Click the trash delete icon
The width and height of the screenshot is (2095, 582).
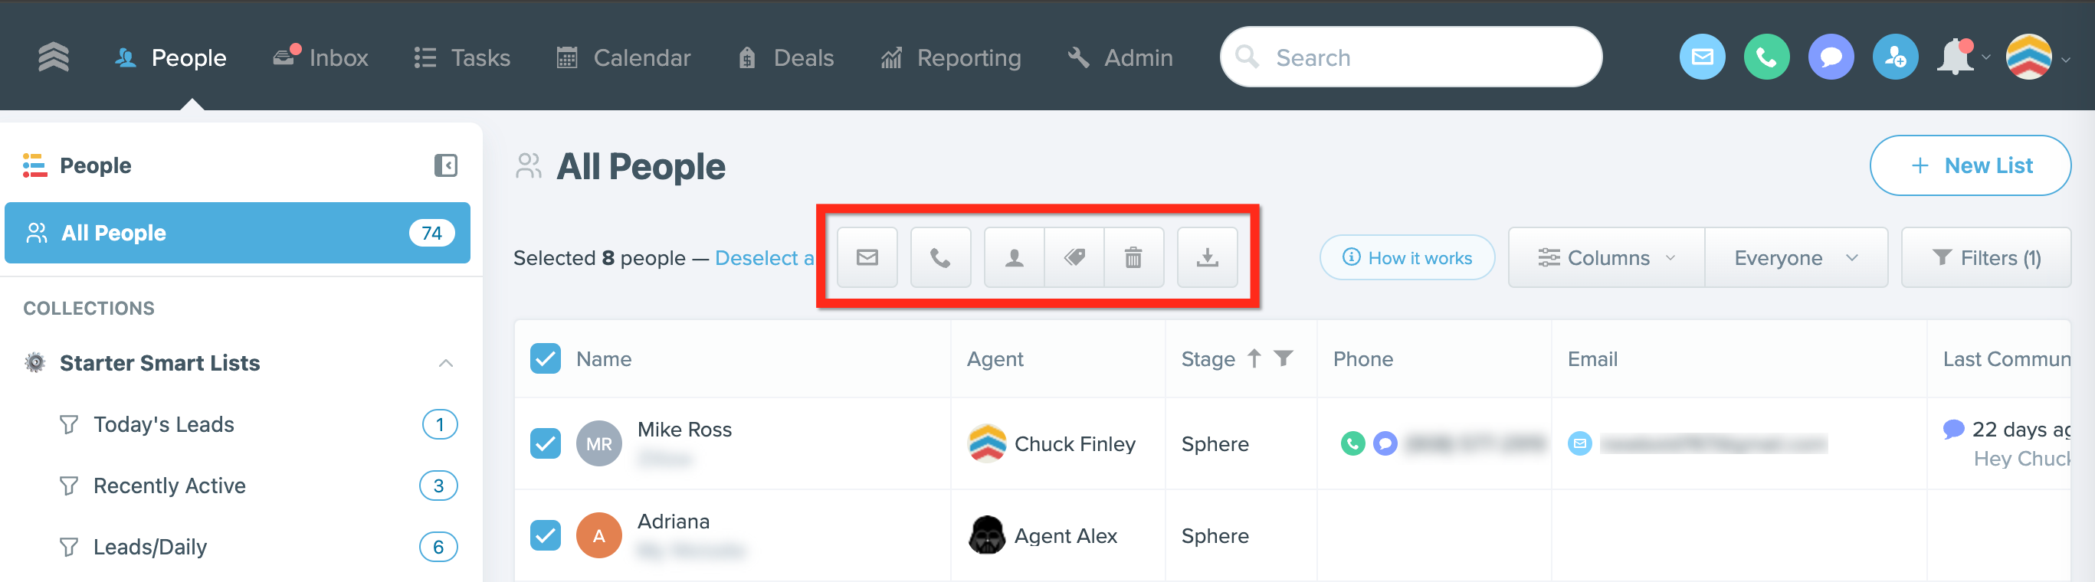[x=1133, y=257]
